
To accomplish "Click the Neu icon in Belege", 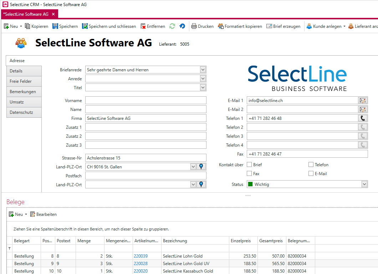I will coord(11,214).
